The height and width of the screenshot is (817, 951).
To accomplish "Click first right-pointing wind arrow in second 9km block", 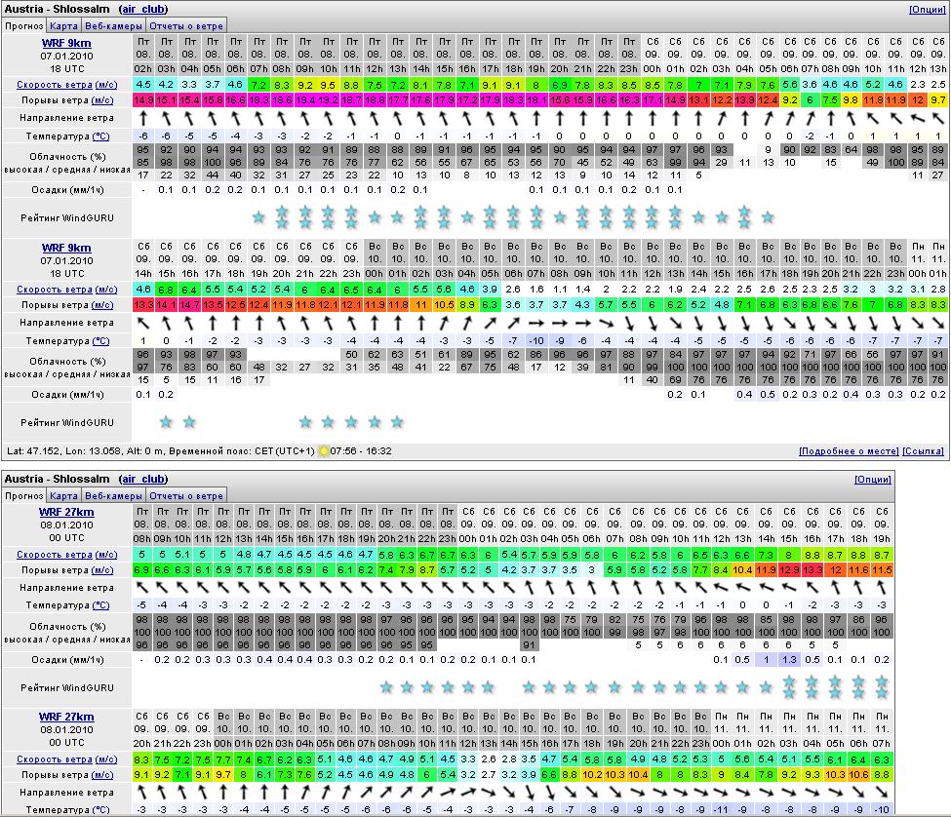I will click(x=535, y=323).
